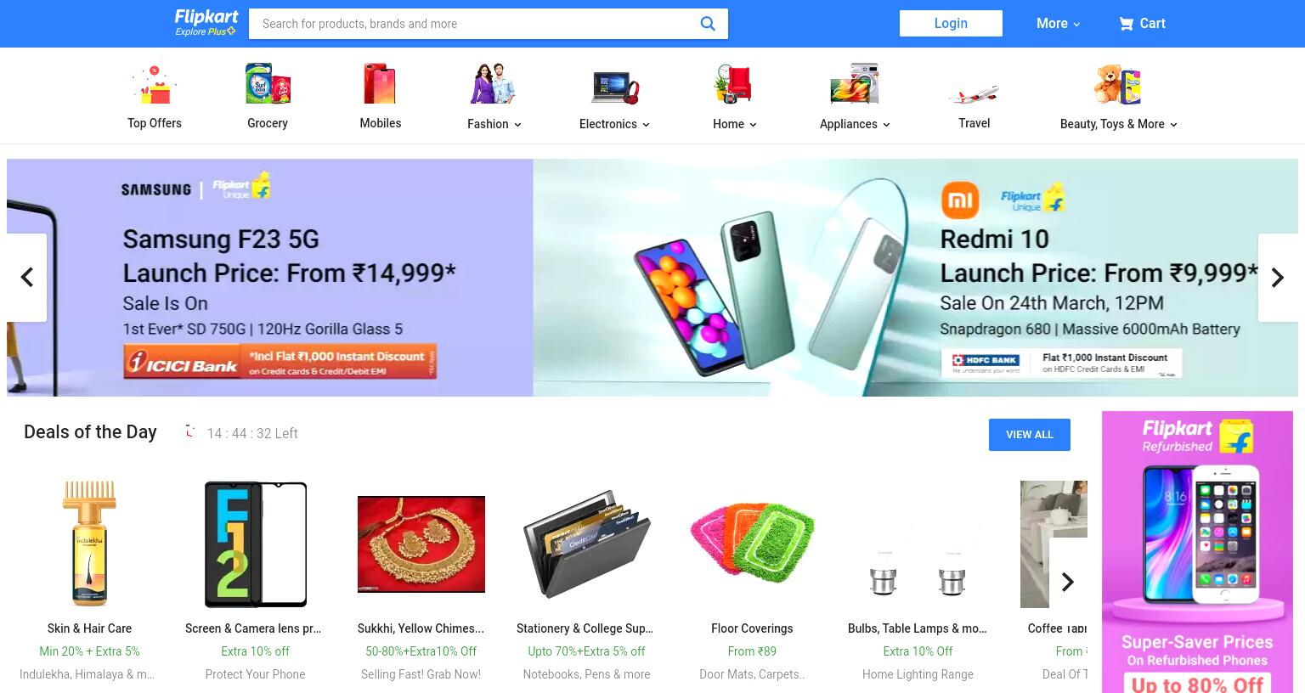Open the Home category menu

tap(735, 124)
